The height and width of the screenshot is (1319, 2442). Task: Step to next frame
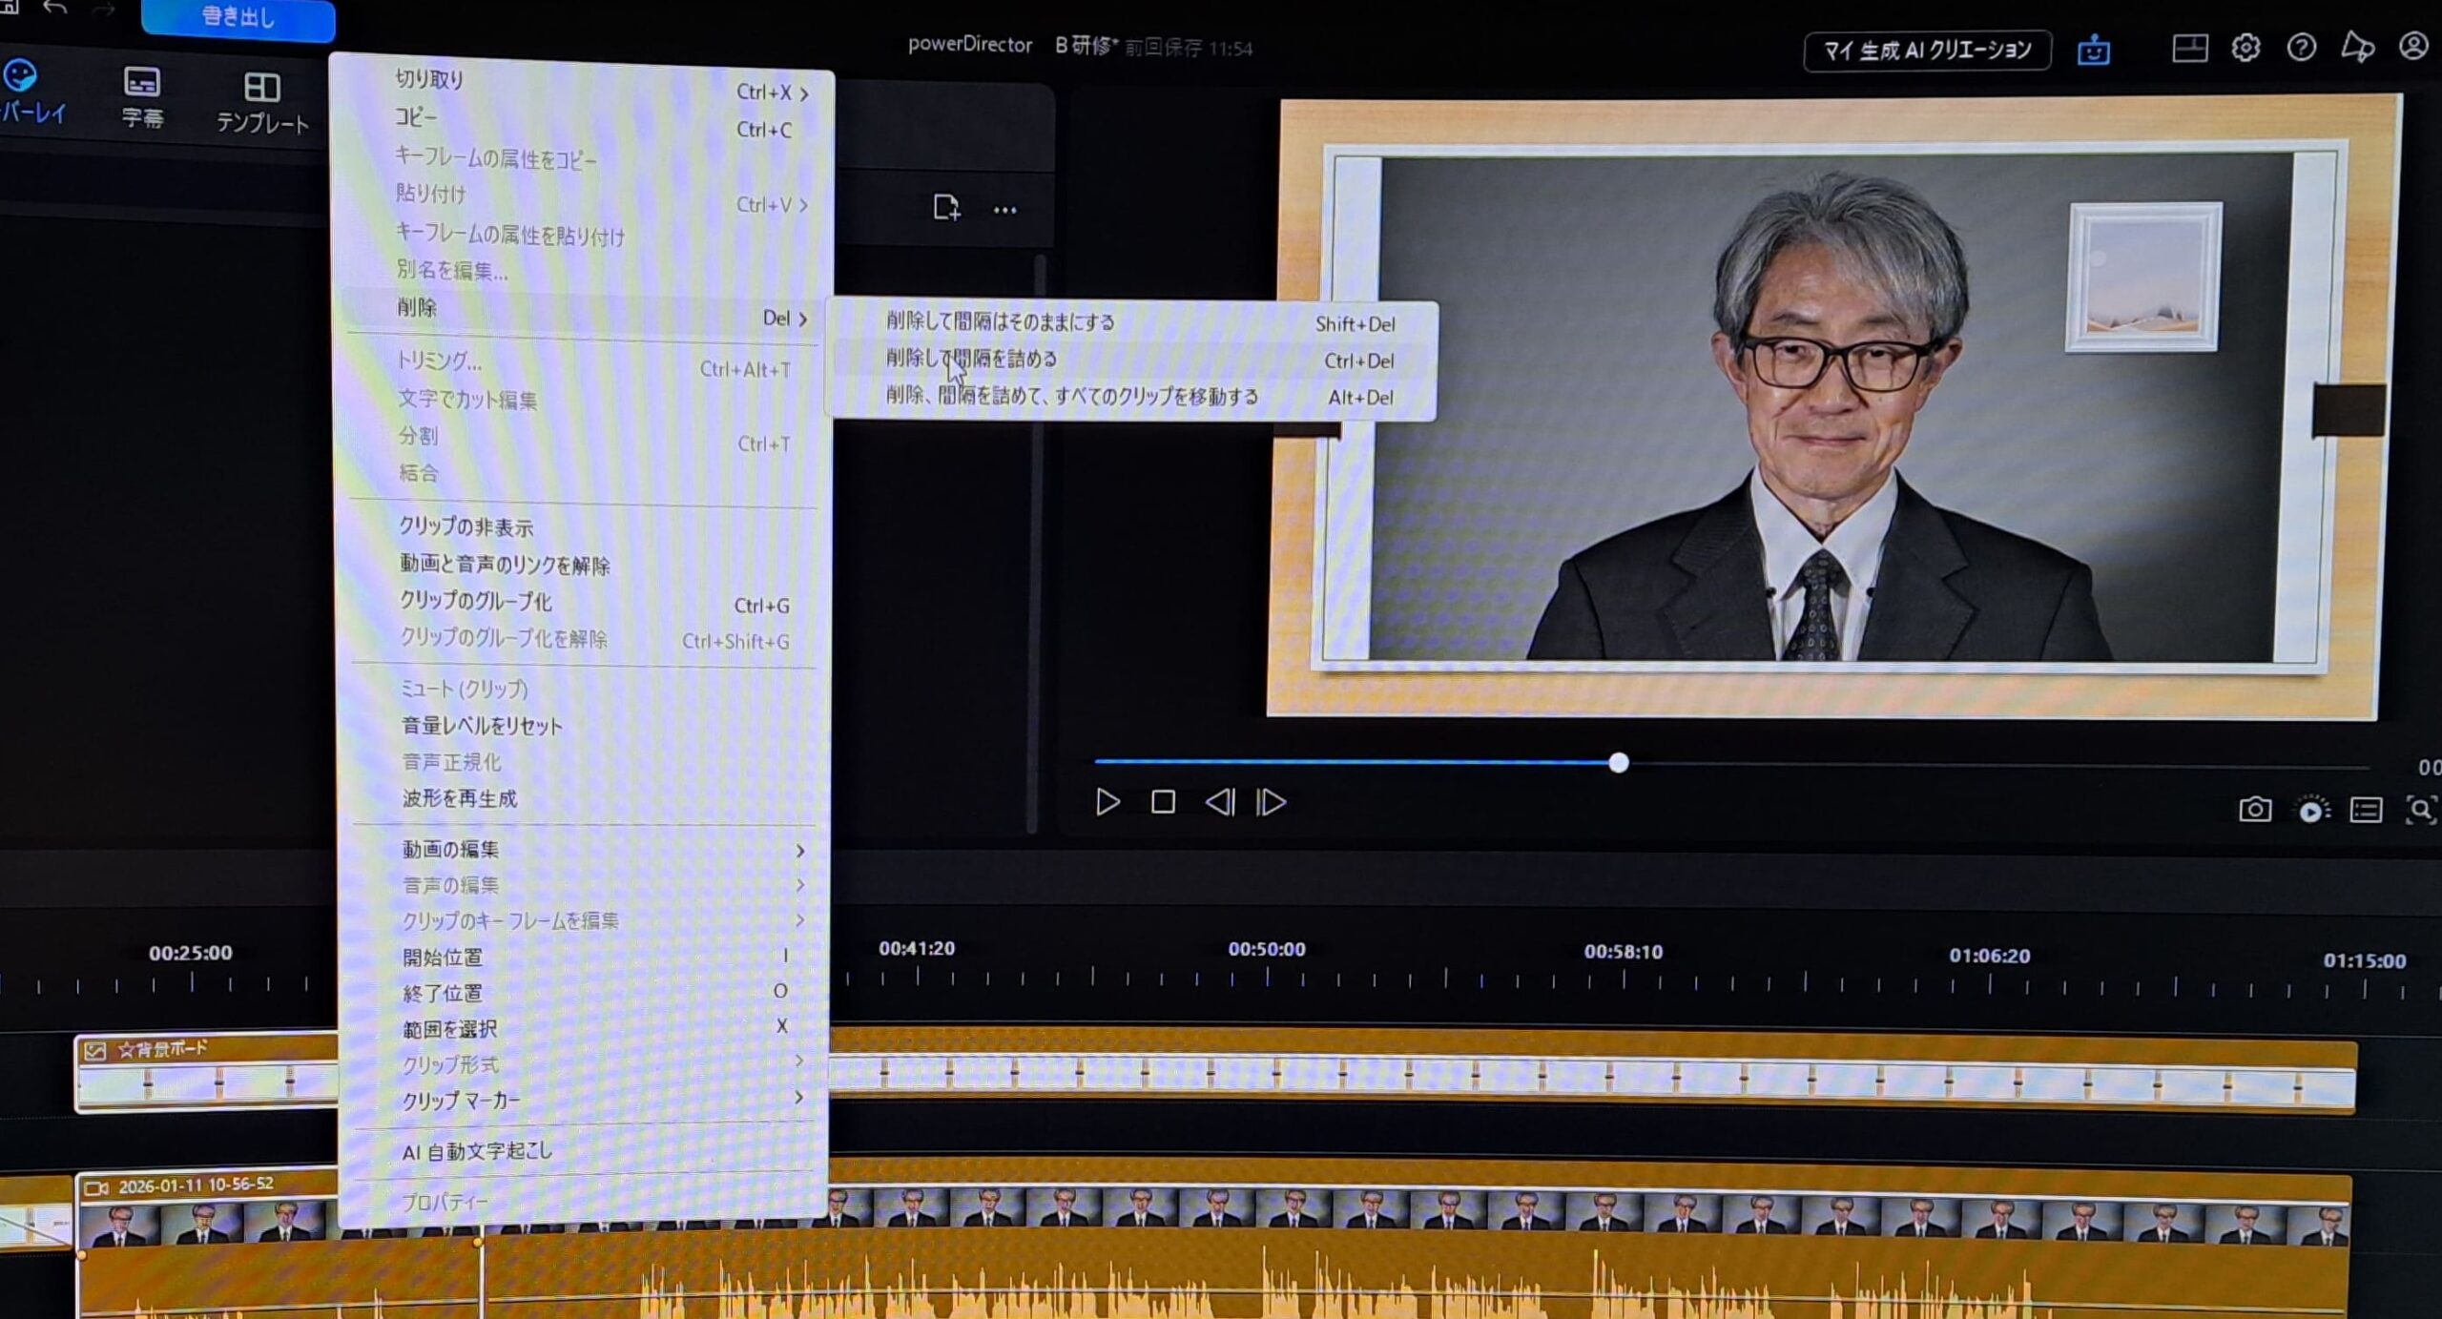1272,803
